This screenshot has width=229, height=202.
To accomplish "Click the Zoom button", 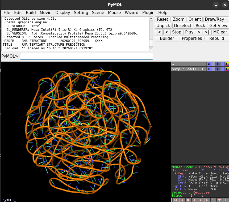I will 179,19.
